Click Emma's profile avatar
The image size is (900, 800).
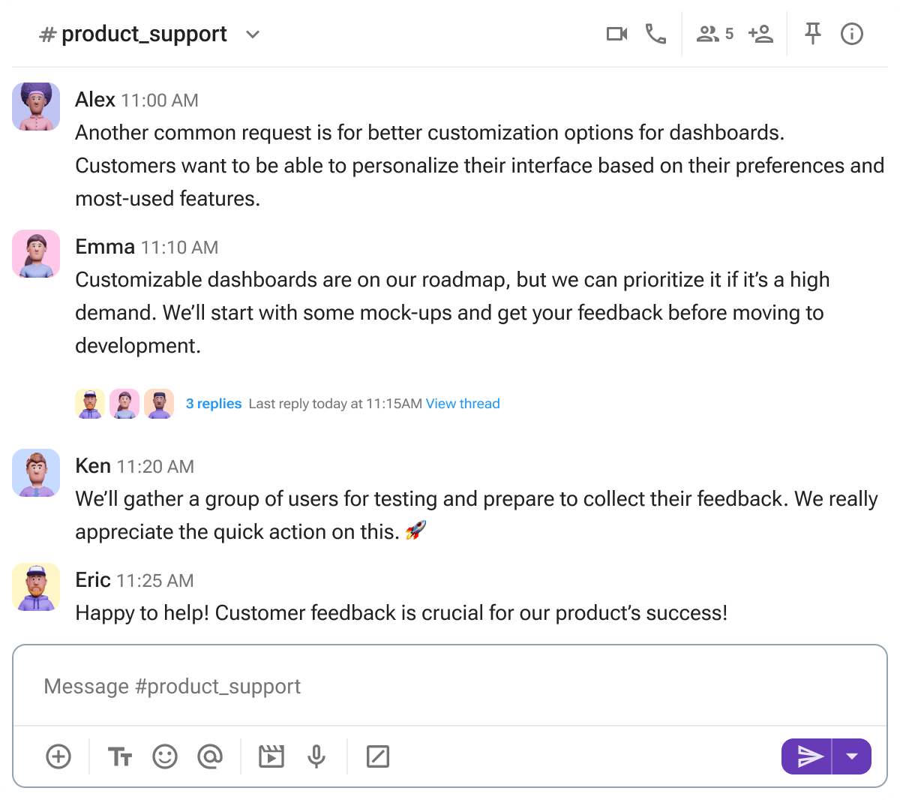tap(35, 254)
